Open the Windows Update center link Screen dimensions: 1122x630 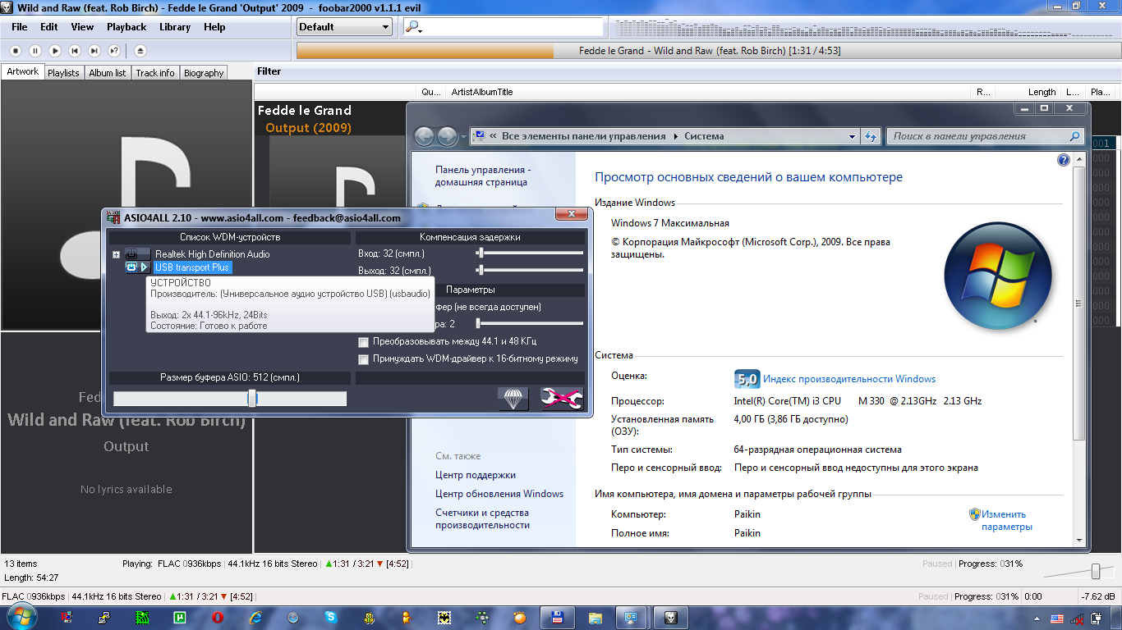499,494
